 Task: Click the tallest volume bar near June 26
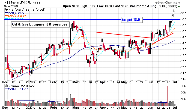tap(168, 96)
